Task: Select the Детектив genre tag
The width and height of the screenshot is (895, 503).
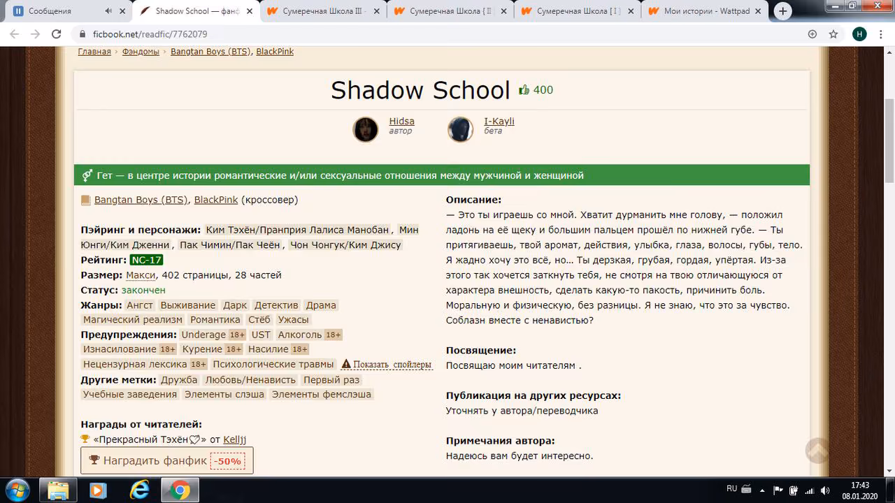Action: click(276, 305)
